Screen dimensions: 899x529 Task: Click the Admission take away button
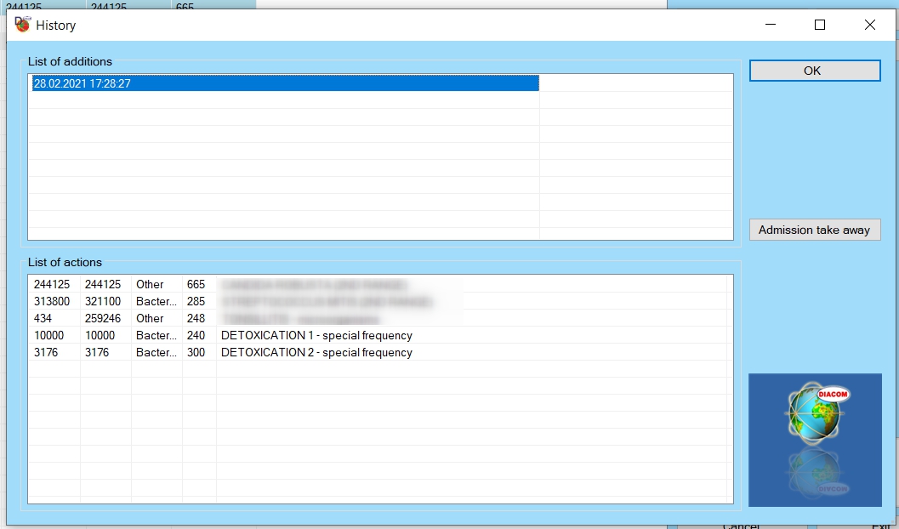tap(814, 230)
